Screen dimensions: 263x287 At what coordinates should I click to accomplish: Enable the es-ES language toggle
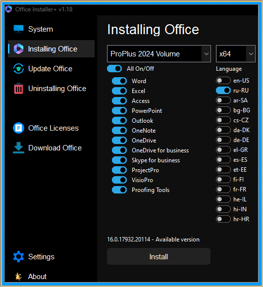point(223,160)
